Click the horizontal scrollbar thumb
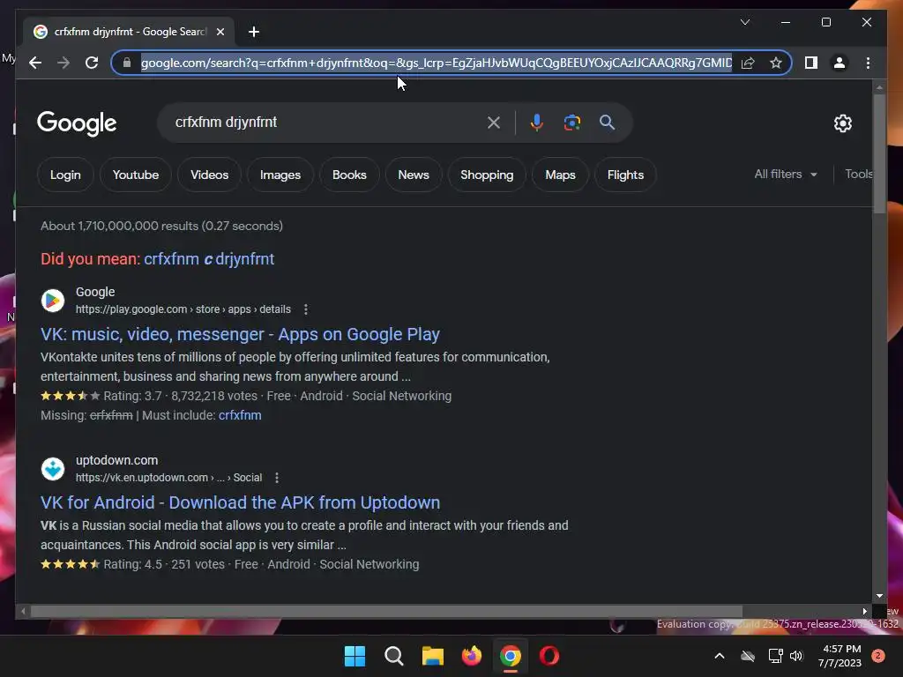This screenshot has width=903, height=677. coord(386,612)
